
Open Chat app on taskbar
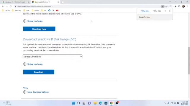click(x=90, y=103)
